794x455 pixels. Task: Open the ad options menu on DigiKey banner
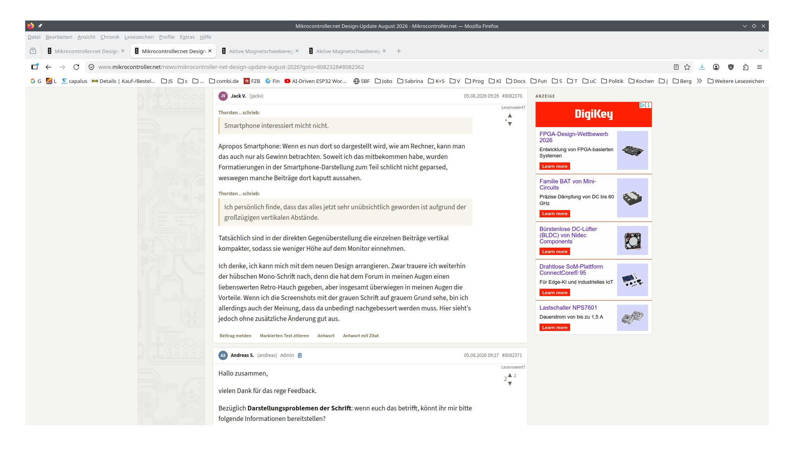(x=649, y=105)
